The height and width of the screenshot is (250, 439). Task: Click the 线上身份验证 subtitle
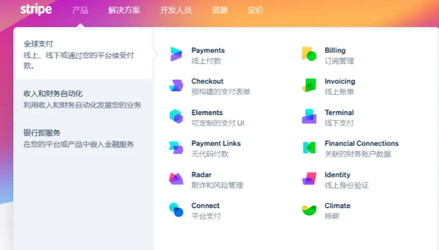click(x=347, y=185)
